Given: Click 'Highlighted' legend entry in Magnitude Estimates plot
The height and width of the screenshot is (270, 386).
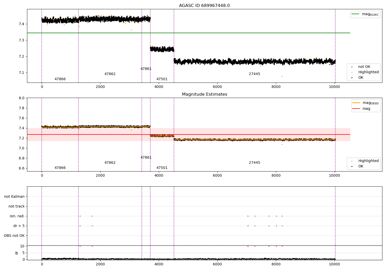Looking at the screenshot, I should click(369, 161).
